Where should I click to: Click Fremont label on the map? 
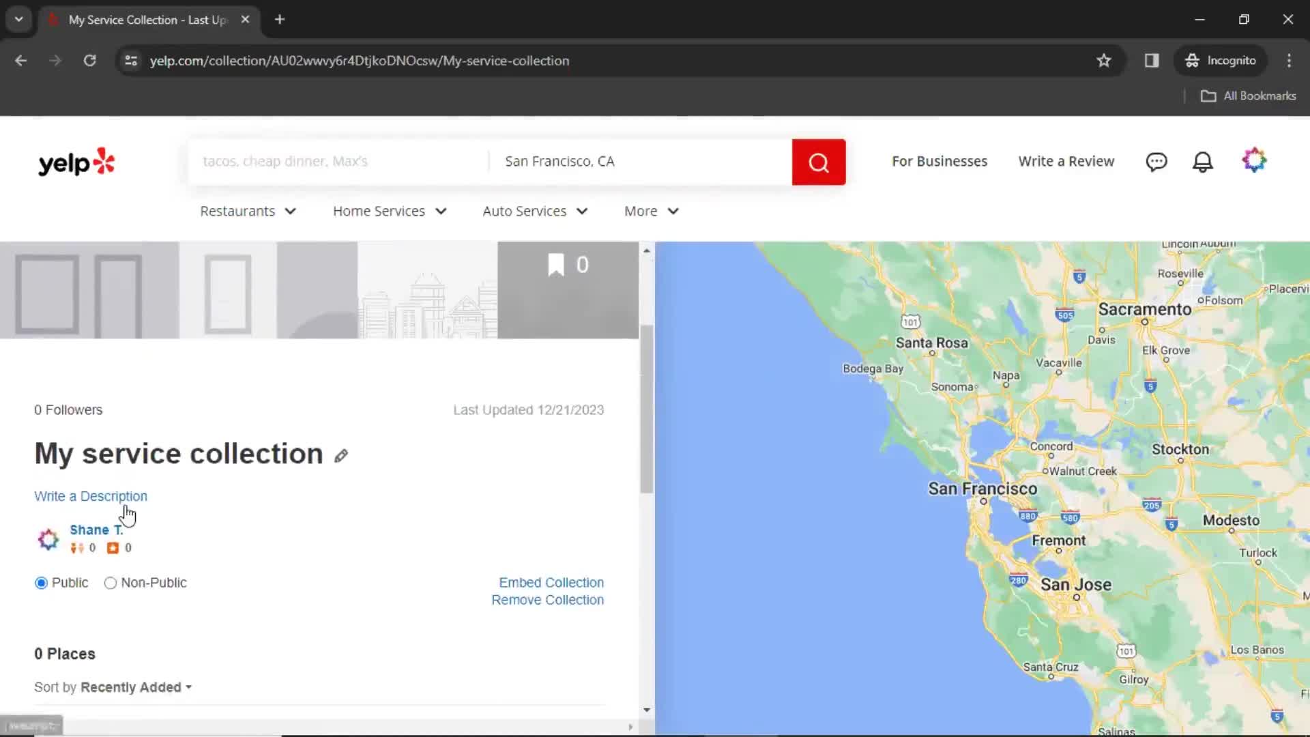tap(1058, 541)
